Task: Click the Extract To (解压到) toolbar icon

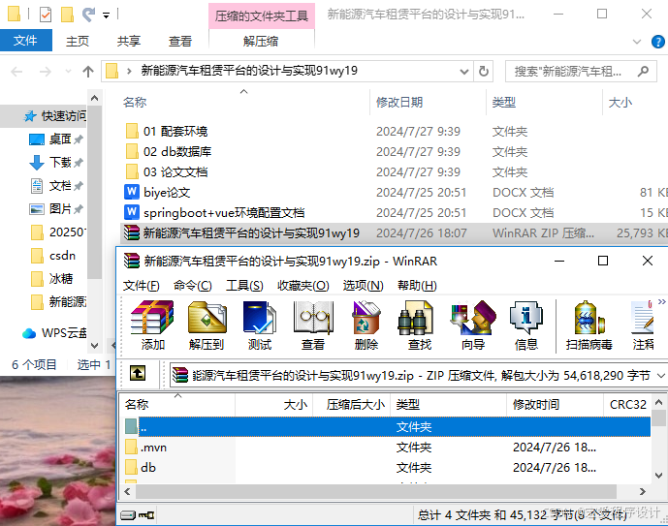Action: (x=207, y=325)
